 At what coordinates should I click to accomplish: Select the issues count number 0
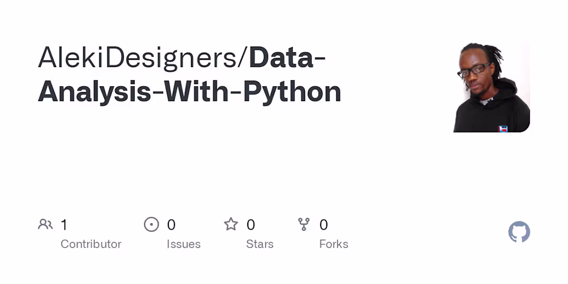(171, 225)
